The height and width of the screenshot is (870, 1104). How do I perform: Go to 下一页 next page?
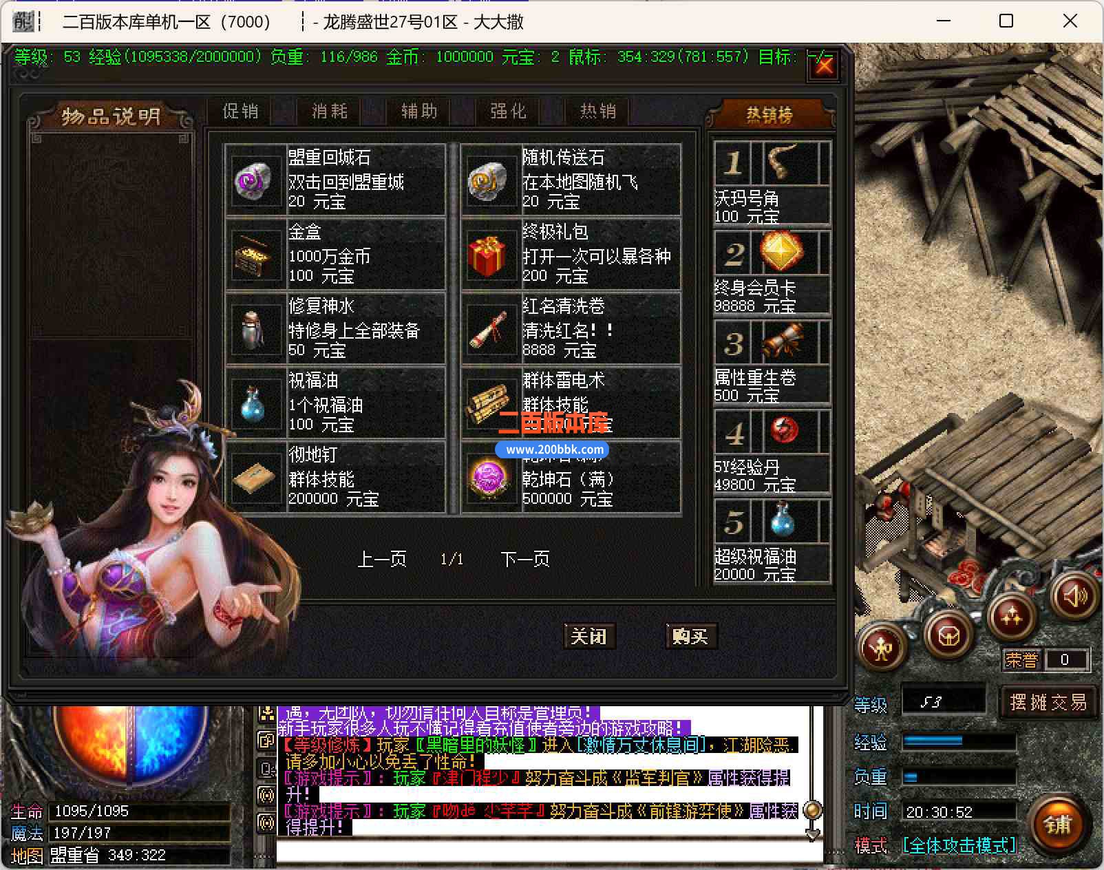click(525, 559)
